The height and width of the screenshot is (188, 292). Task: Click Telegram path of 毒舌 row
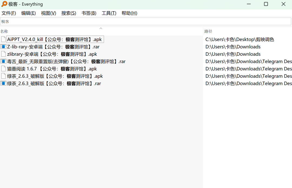[248, 61]
